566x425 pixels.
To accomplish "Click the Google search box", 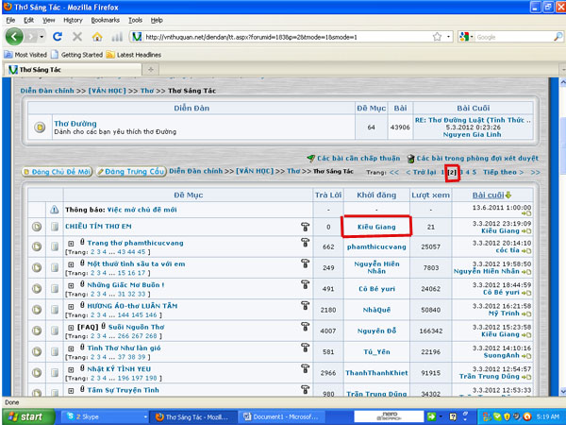I will (514, 37).
